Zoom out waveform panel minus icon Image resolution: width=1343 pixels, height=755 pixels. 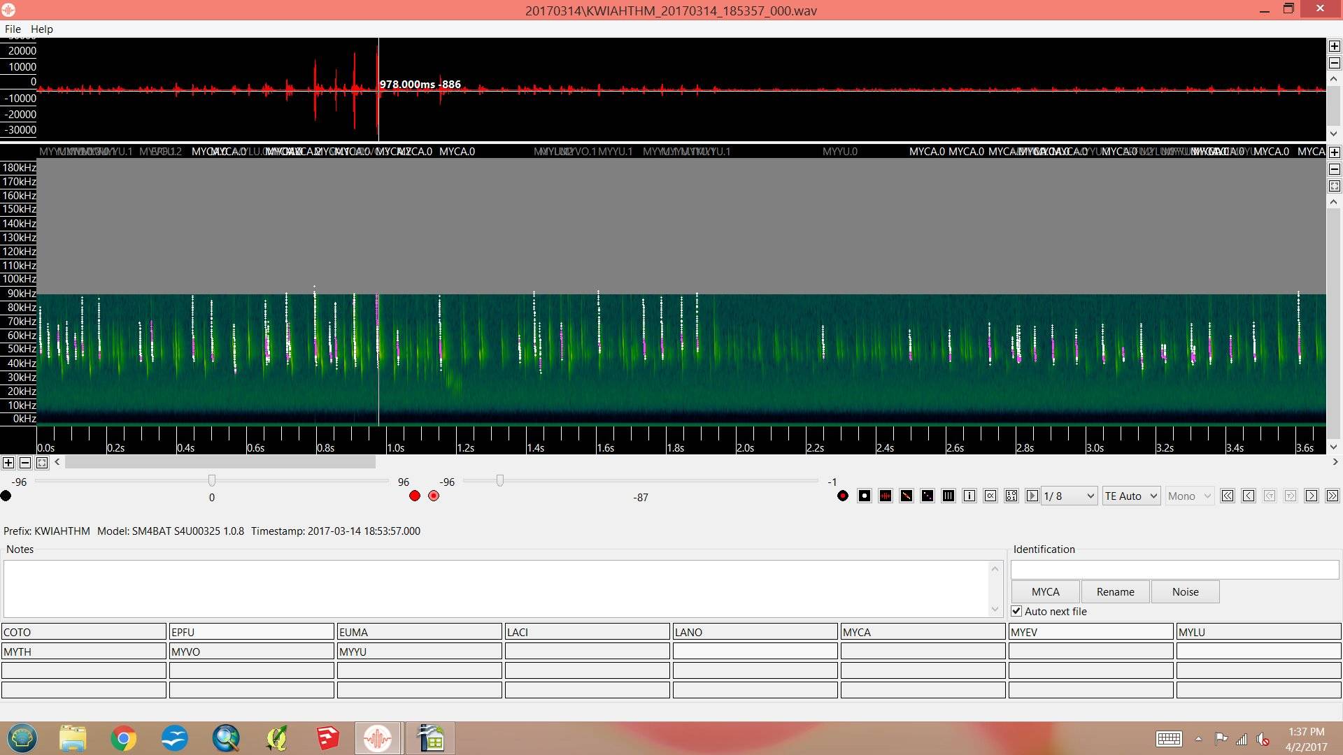[1335, 64]
